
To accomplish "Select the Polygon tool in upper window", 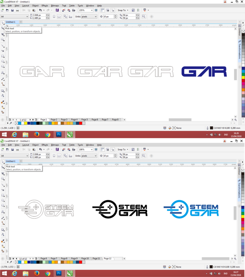I will 3,67.
